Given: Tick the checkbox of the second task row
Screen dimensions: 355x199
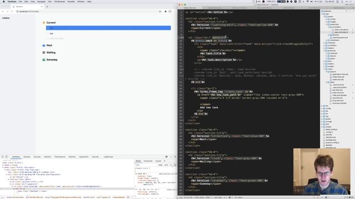Looking at the screenshot, I should pos(48,33).
